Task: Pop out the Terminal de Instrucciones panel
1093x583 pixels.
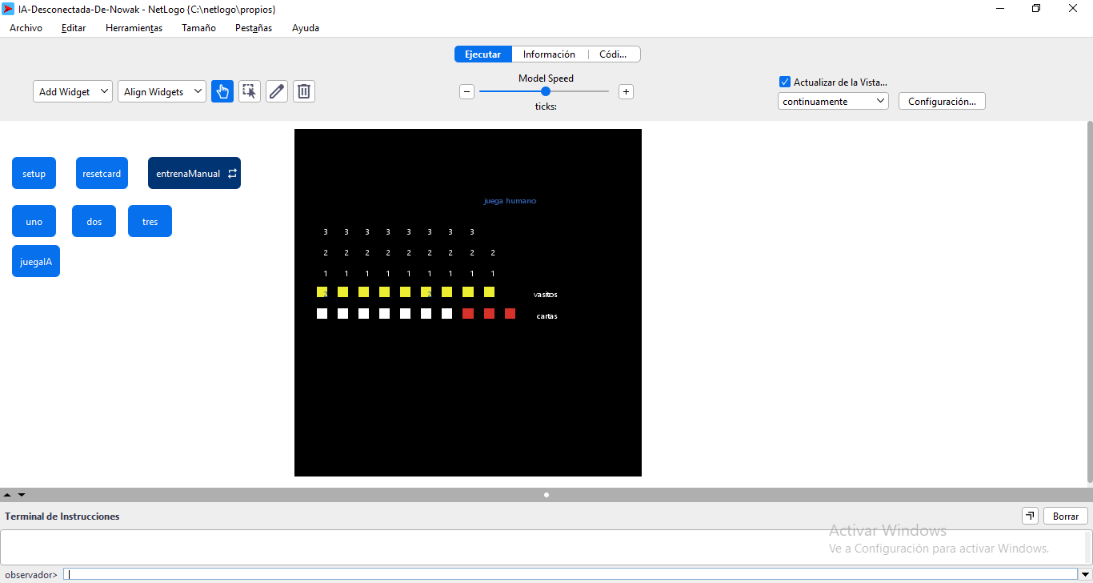Action: coord(1030,517)
